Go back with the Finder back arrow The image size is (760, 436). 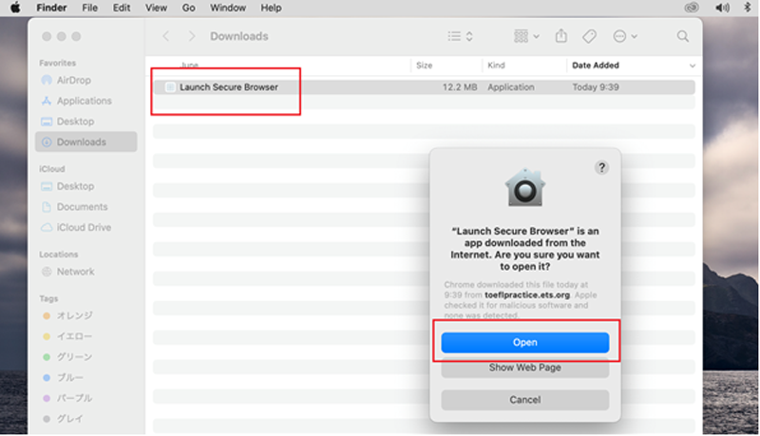[x=165, y=36]
